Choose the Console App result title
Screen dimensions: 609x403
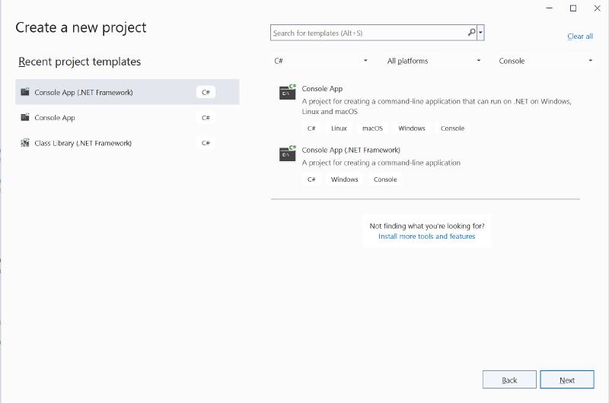[x=322, y=89]
